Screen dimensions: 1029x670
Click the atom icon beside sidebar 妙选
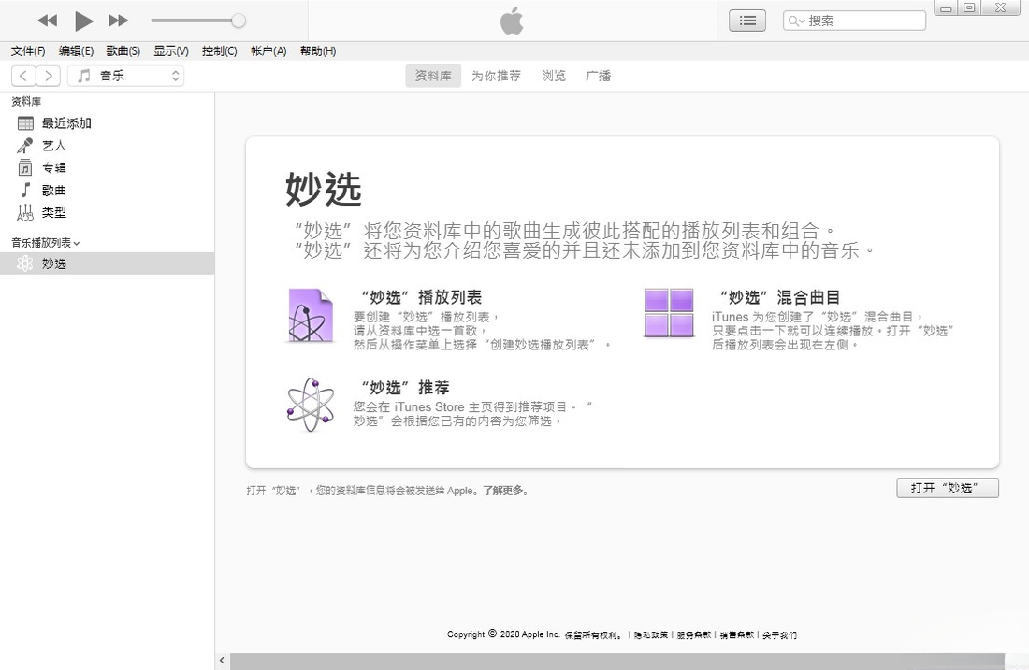pos(25,264)
